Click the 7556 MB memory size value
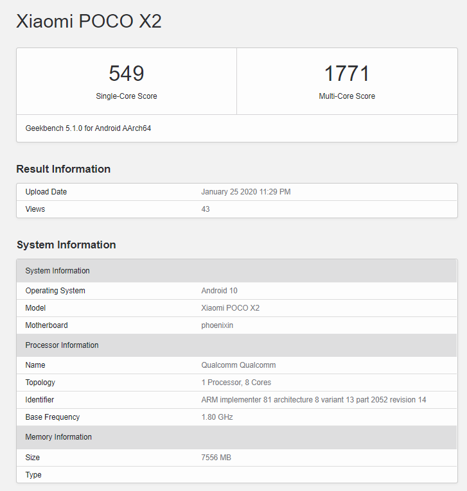467x491 pixels. coord(216,458)
